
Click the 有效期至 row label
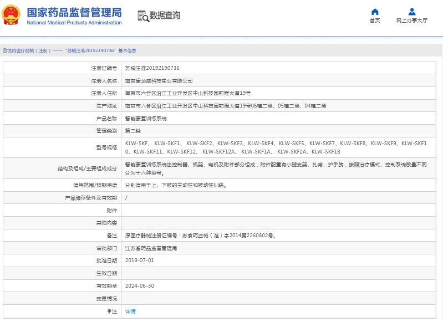pos(106,286)
